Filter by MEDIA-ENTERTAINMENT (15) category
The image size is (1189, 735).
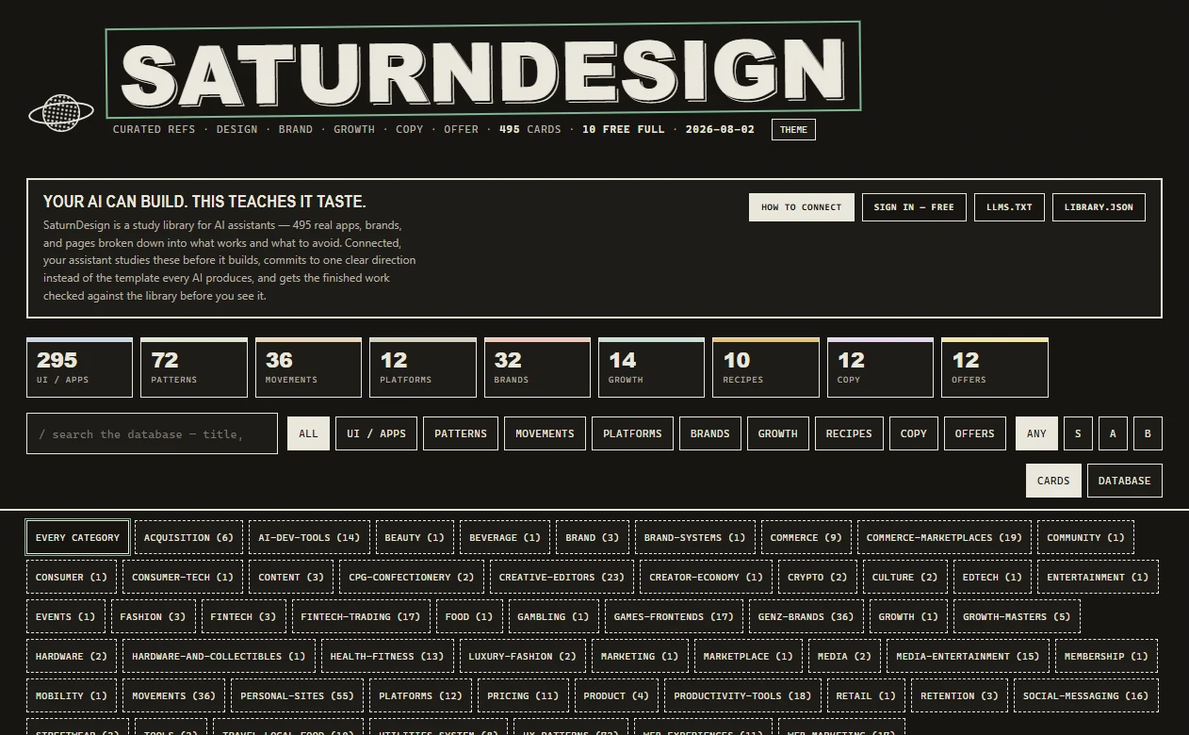(968, 656)
